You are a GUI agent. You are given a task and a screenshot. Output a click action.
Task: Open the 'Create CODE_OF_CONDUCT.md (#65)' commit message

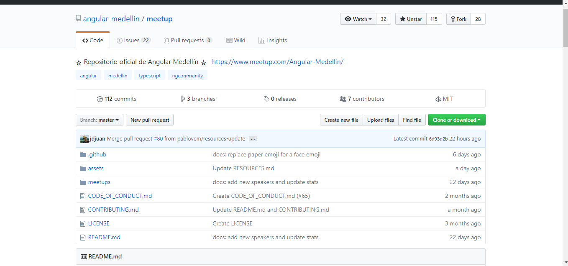261,196
